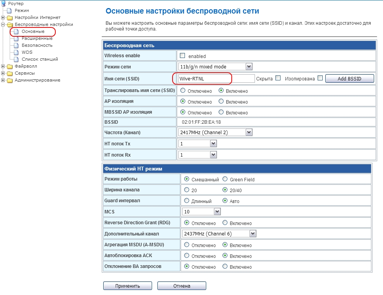Screen dimensions: 383x295
Task: Select Green Field operating mode
Action: click(x=225, y=179)
